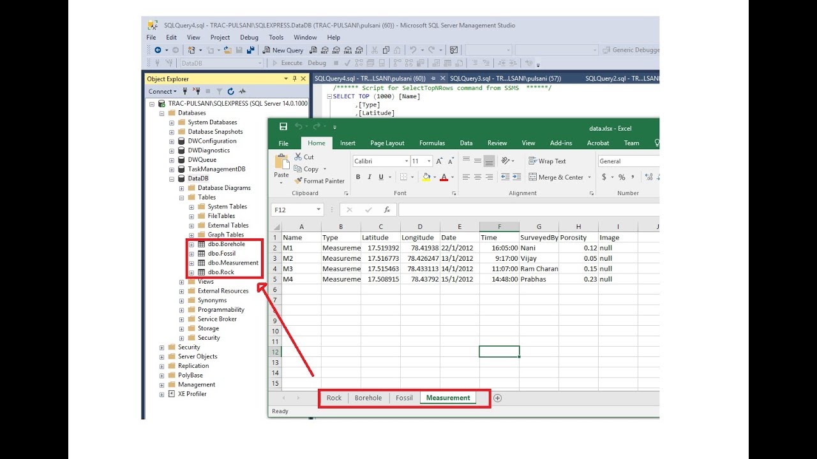Screen dimensions: 817x459
Task: Click the Cut scissors icon in Excel ribbon
Action: click(298, 157)
